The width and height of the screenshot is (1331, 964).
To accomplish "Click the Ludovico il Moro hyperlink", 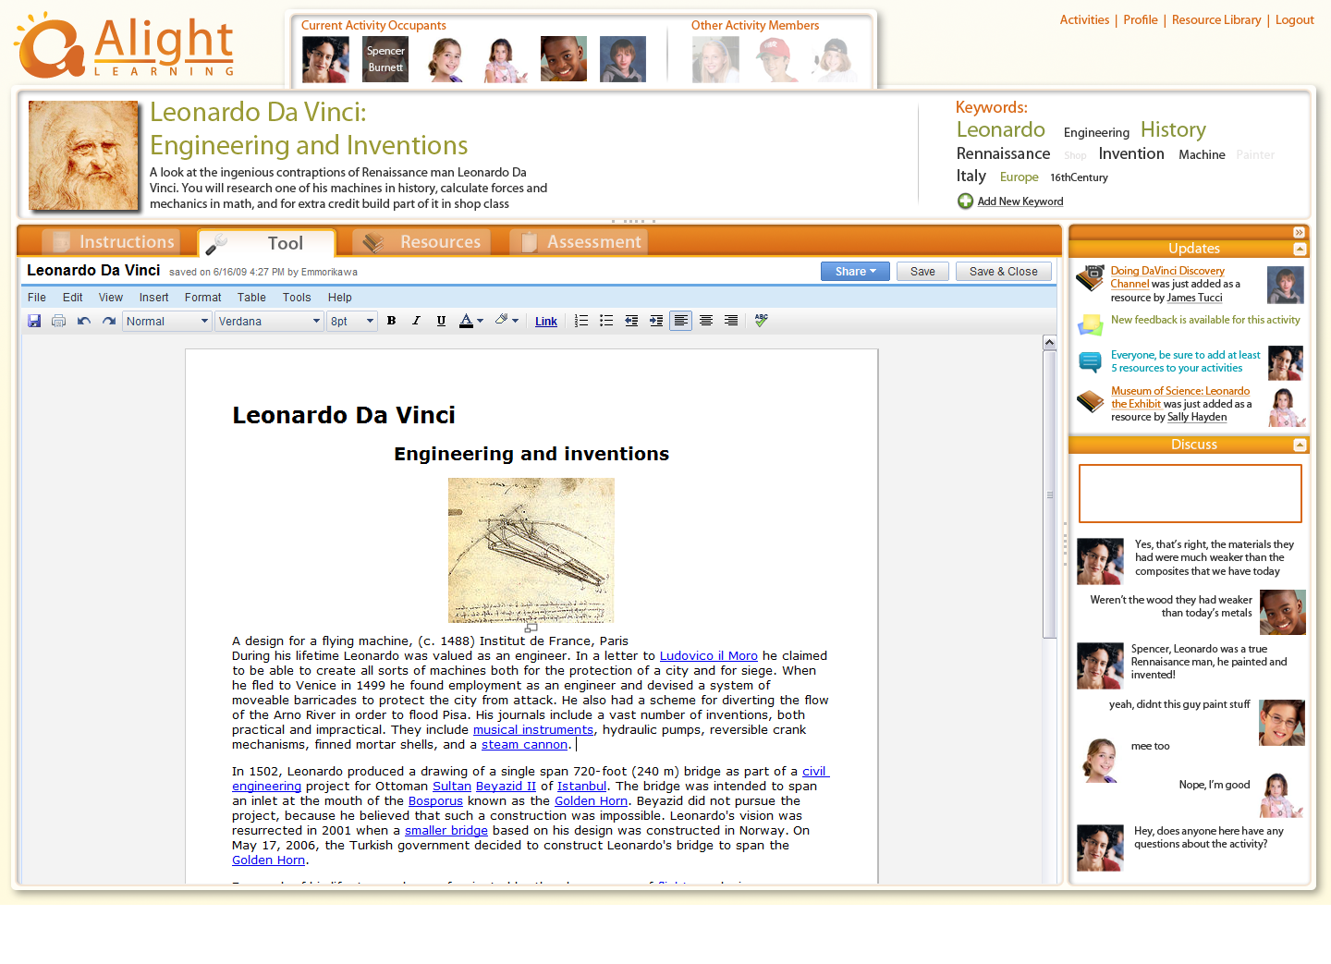I will coord(709,656).
